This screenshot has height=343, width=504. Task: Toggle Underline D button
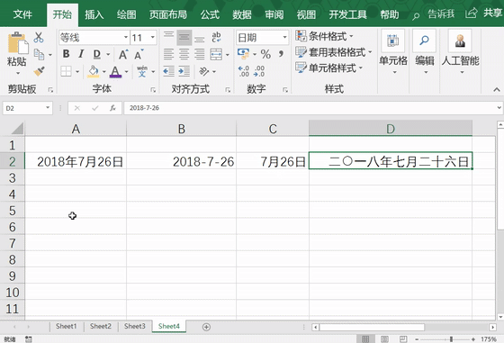tap(97, 54)
